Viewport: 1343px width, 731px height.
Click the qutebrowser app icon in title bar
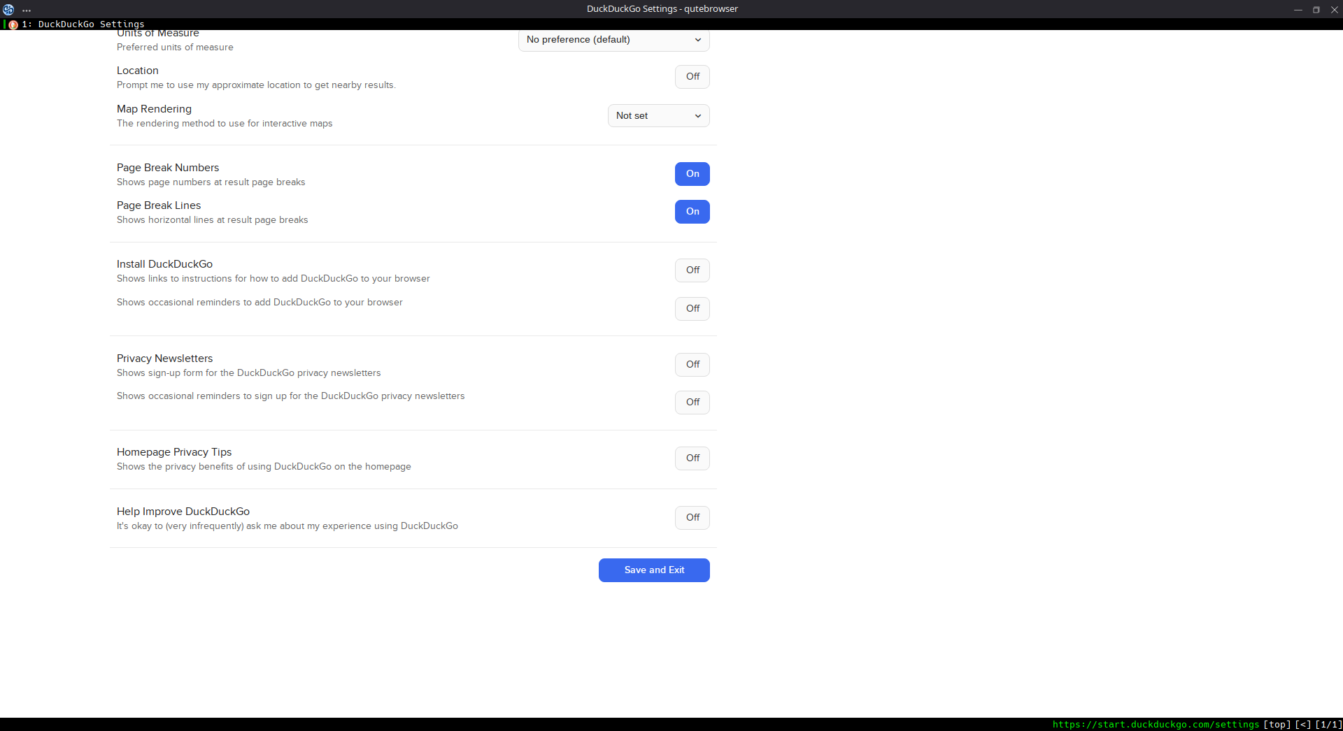(x=8, y=9)
